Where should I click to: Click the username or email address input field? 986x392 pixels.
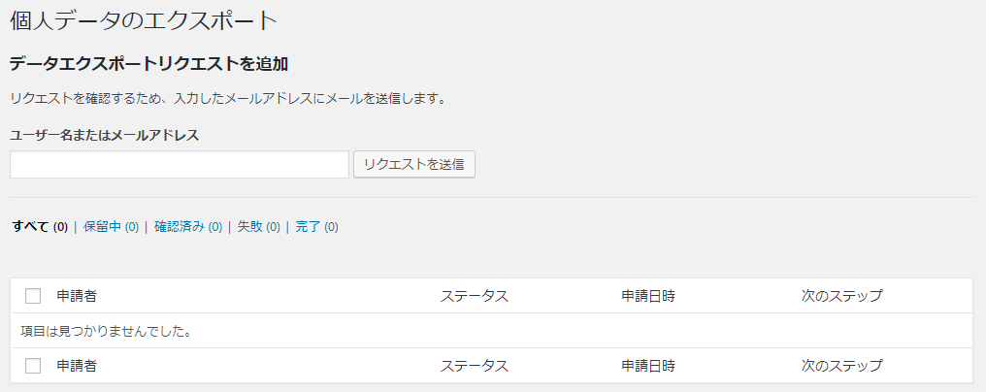point(179,165)
